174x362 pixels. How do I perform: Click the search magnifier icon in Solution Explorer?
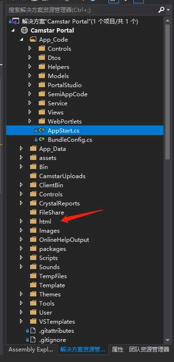[x=162, y=10]
